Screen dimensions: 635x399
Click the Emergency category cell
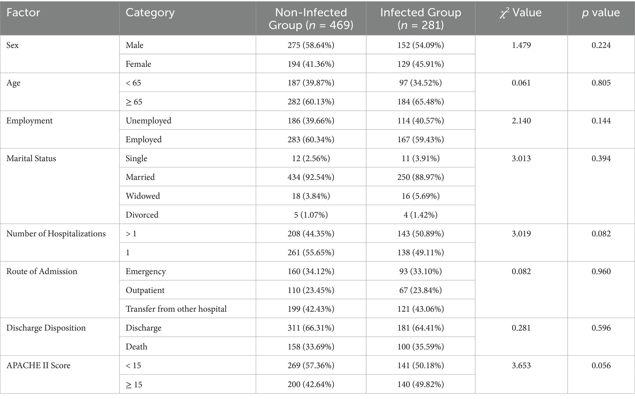(x=146, y=271)
